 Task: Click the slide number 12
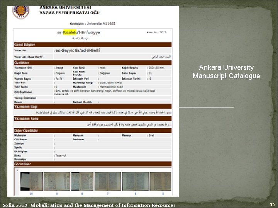pyautogui.click(x=272, y=205)
